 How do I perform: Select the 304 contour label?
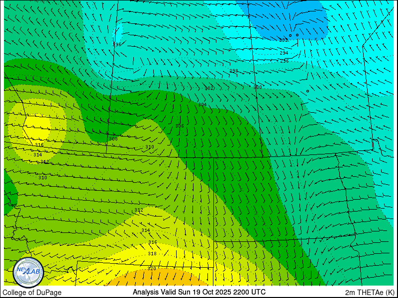(202, 105)
